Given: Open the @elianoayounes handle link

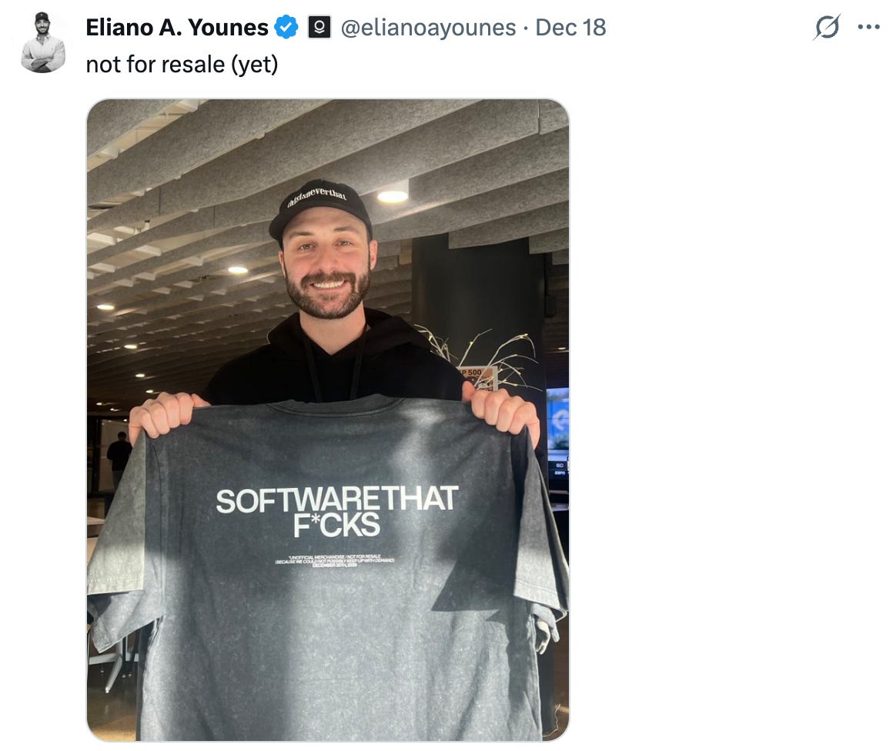Looking at the screenshot, I should 428,28.
